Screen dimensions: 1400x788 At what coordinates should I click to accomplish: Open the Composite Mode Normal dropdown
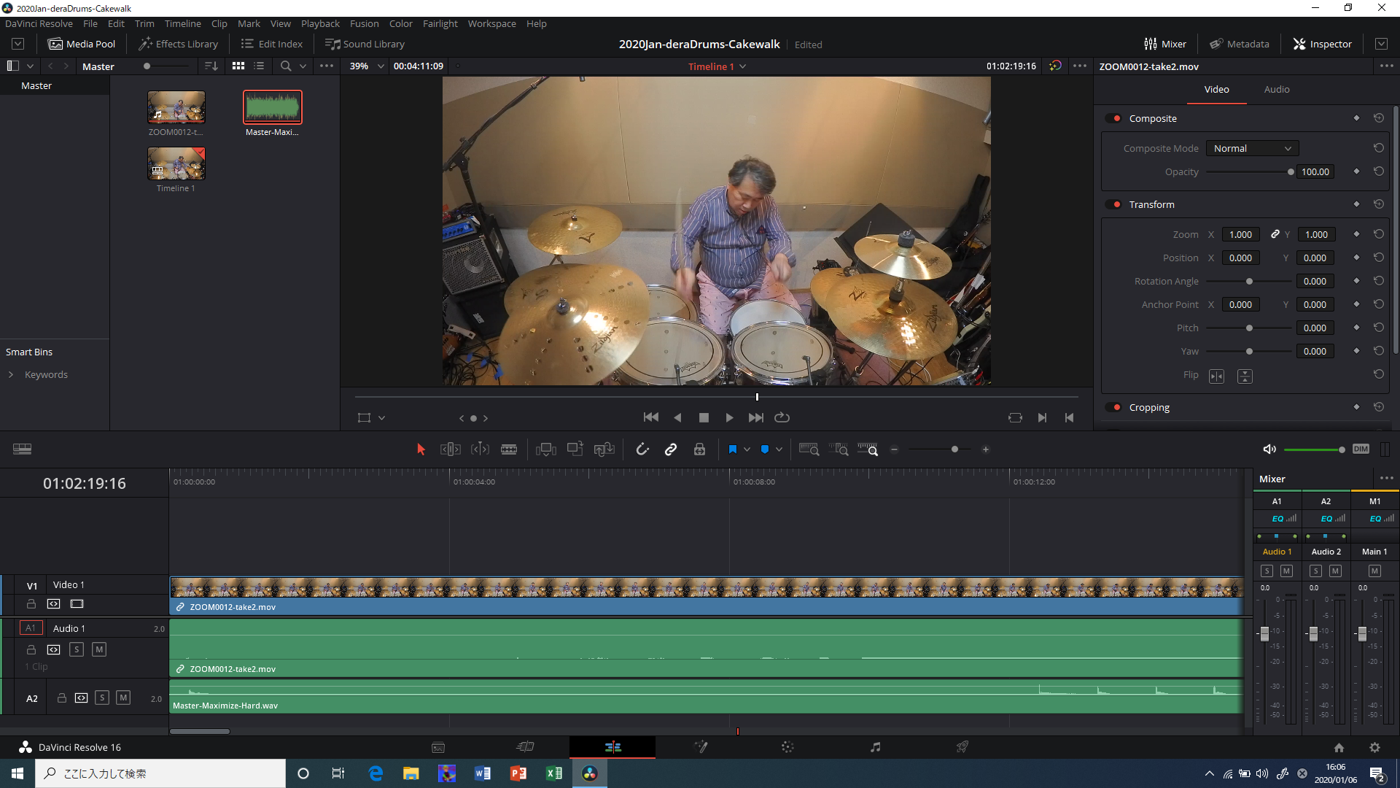[x=1252, y=148]
